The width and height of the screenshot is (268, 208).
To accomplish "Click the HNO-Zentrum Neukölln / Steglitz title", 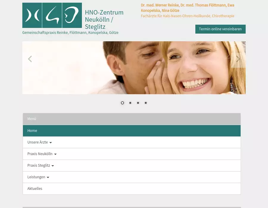I will (x=104, y=20).
